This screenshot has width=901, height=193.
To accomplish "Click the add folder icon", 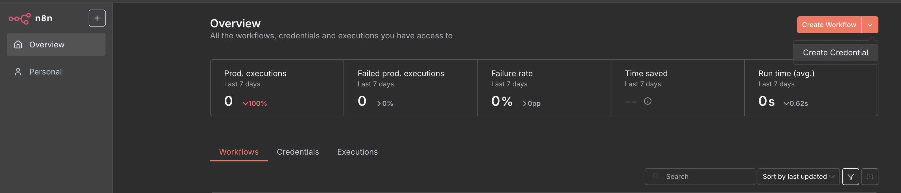I will [870, 177].
